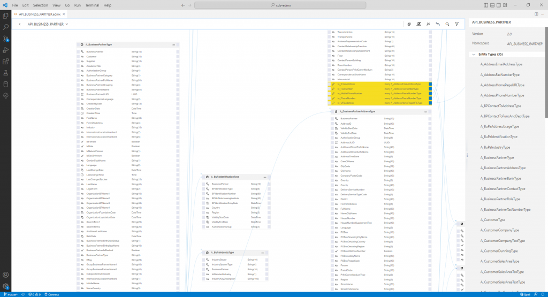This screenshot has height=297, width=548.
Task: Select A_AddressFaxNumberType in entity list
Action: [500, 75]
